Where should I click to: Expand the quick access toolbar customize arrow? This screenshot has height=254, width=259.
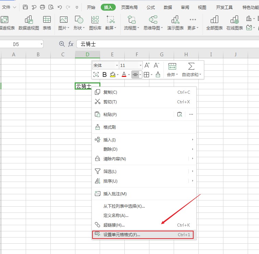(x=77, y=7)
